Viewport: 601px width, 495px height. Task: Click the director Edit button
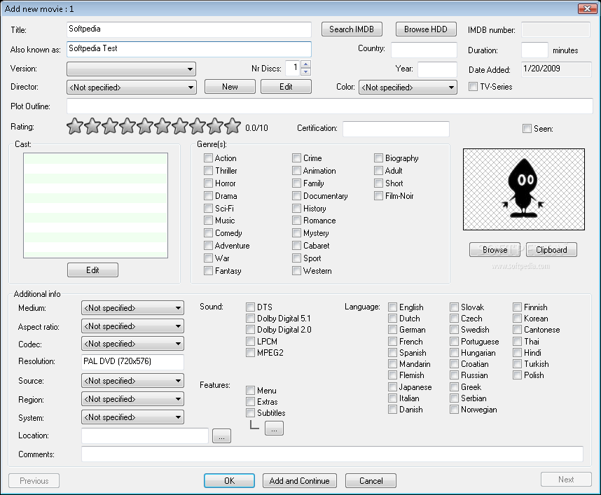tap(286, 87)
